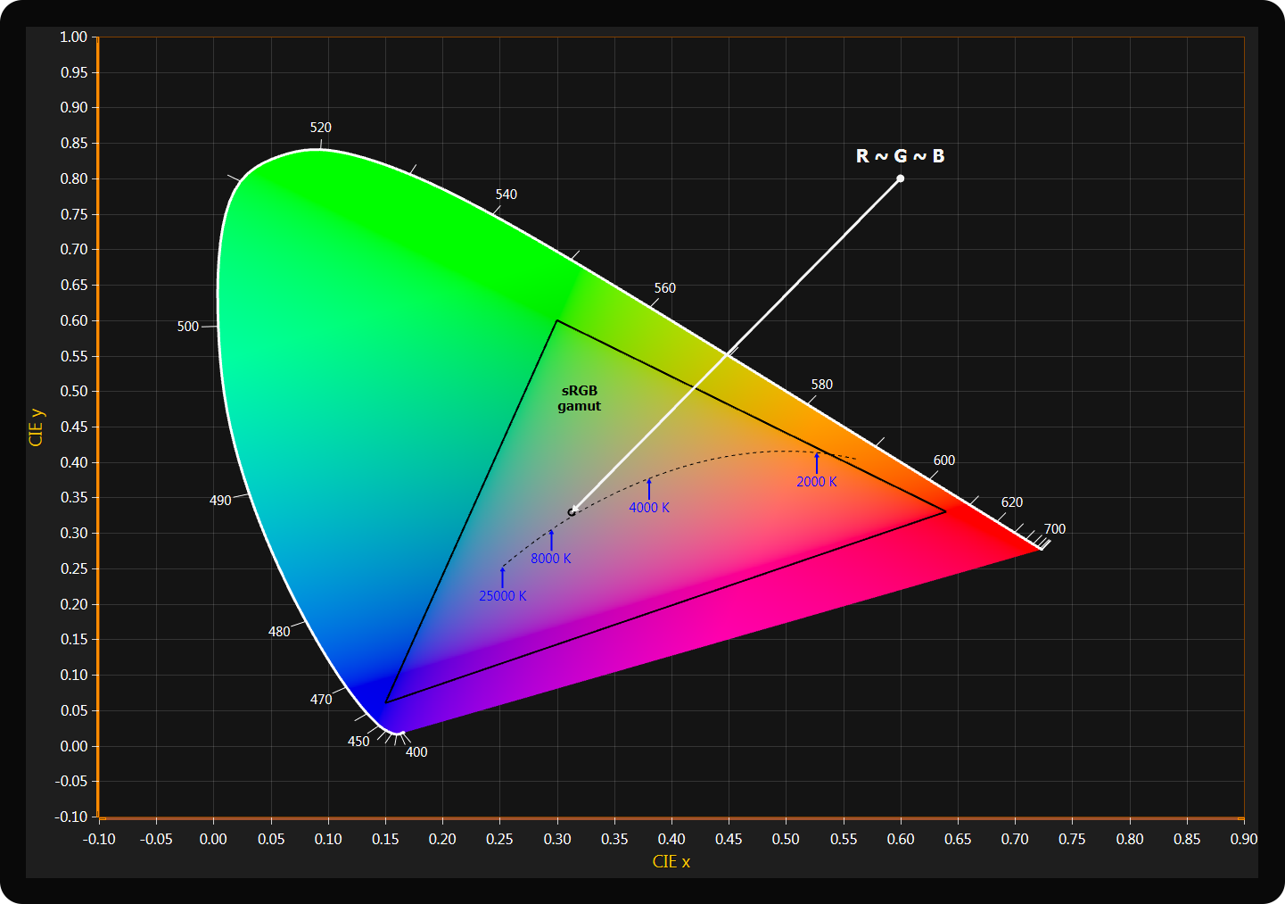1285x904 pixels.
Task: Click the blue vertex of sRGB triangle
Action: [x=386, y=703]
